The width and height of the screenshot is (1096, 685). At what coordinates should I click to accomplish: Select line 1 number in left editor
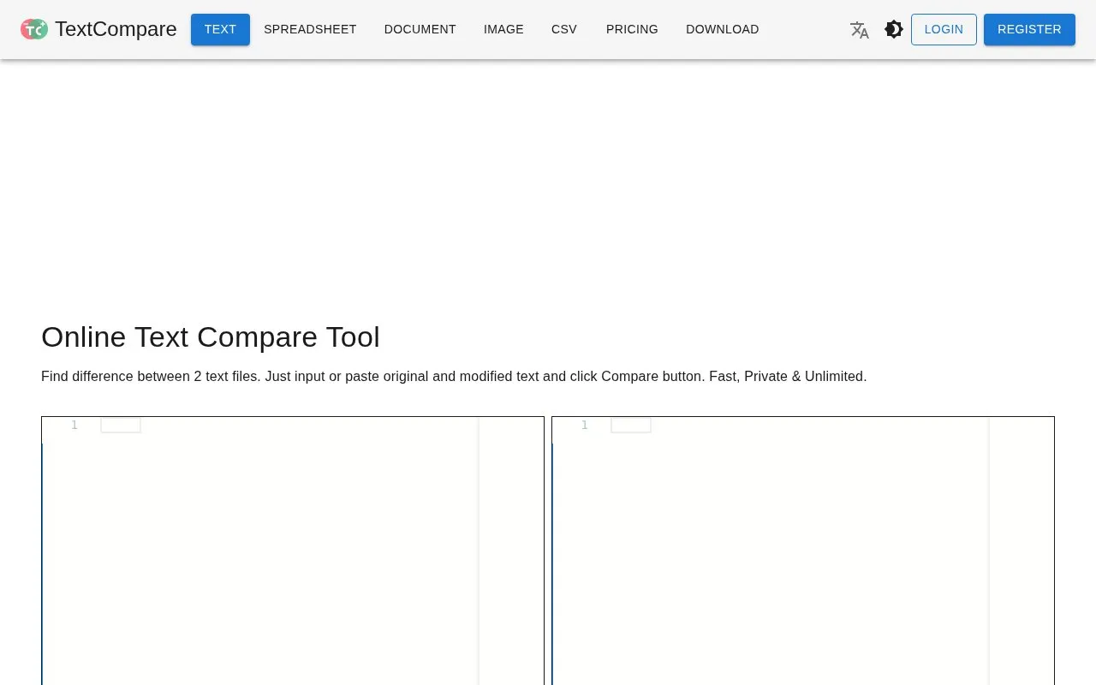(x=74, y=425)
